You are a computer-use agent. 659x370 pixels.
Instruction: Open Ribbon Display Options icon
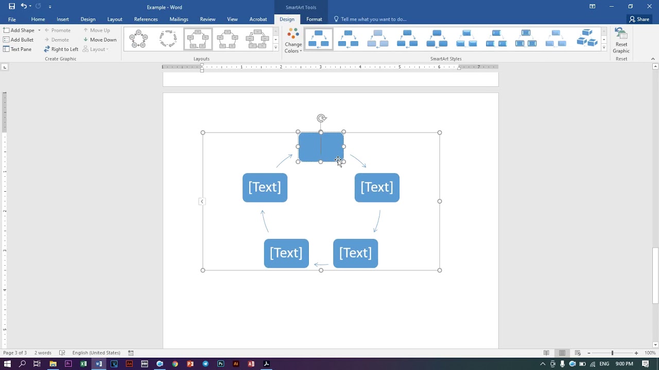click(593, 7)
